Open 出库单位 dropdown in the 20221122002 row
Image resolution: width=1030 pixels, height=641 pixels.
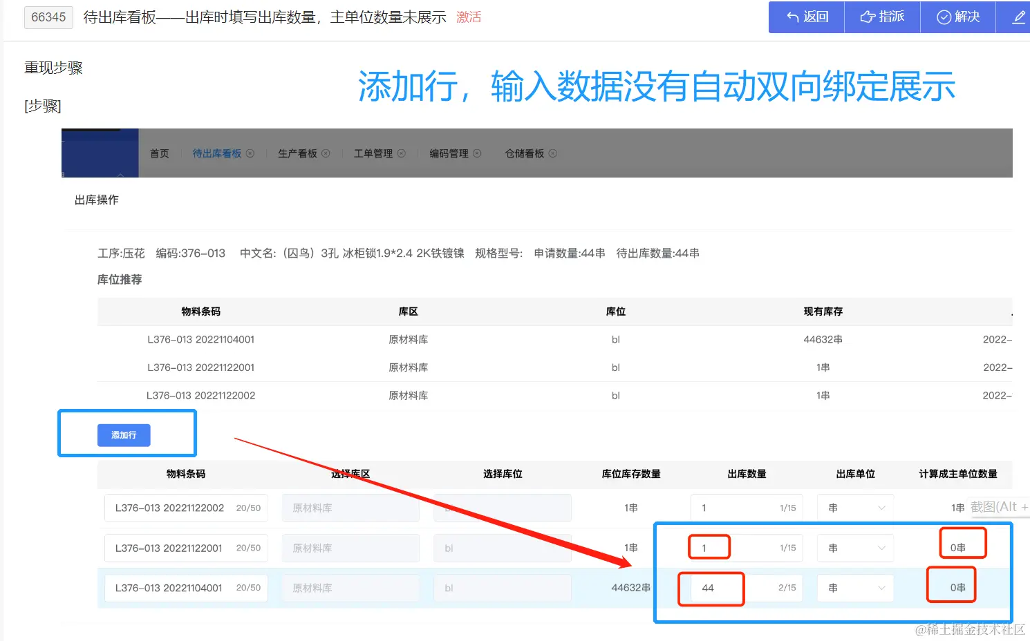[856, 508]
